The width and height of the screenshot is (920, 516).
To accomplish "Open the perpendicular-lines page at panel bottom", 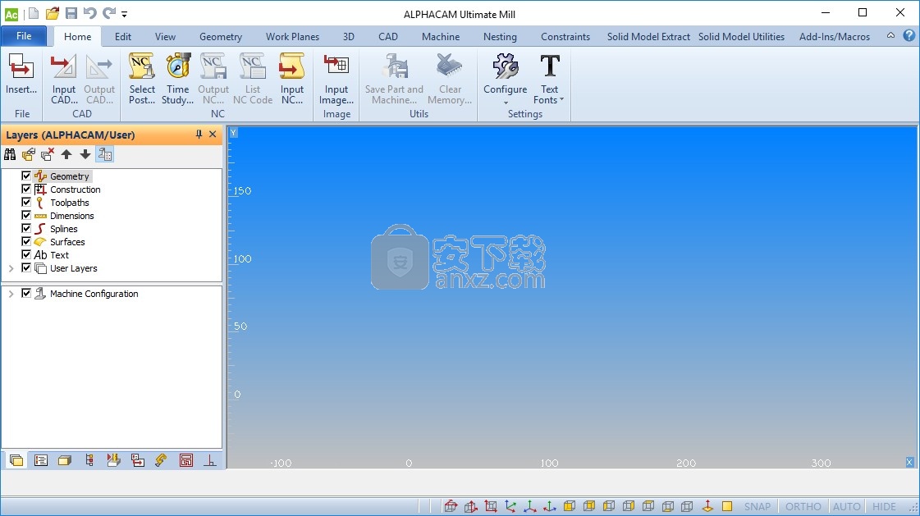I will pyautogui.click(x=210, y=460).
